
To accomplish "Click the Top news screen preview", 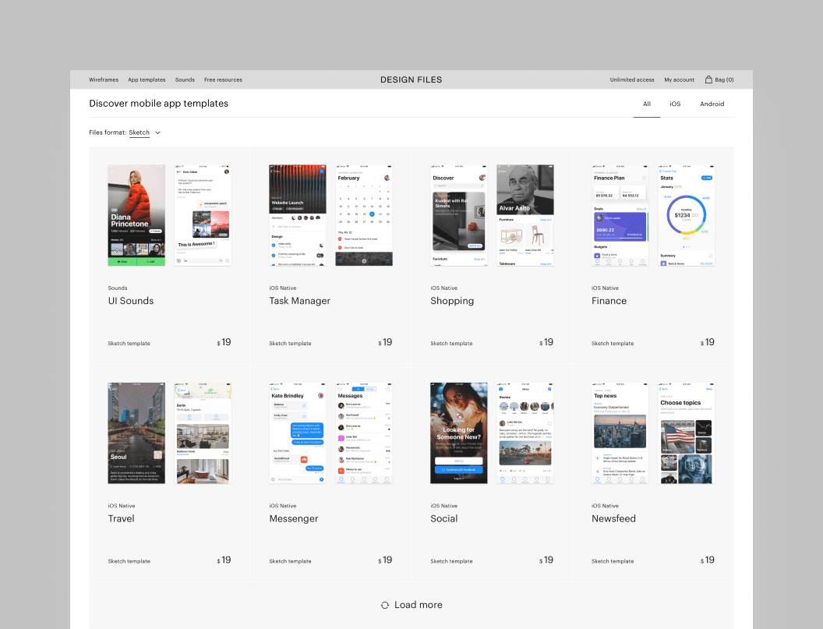I will pos(620,433).
